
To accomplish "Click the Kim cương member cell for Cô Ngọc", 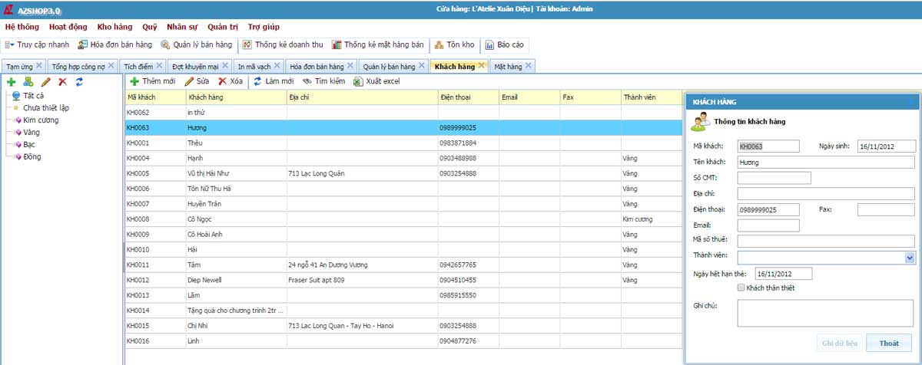I will [x=652, y=219].
